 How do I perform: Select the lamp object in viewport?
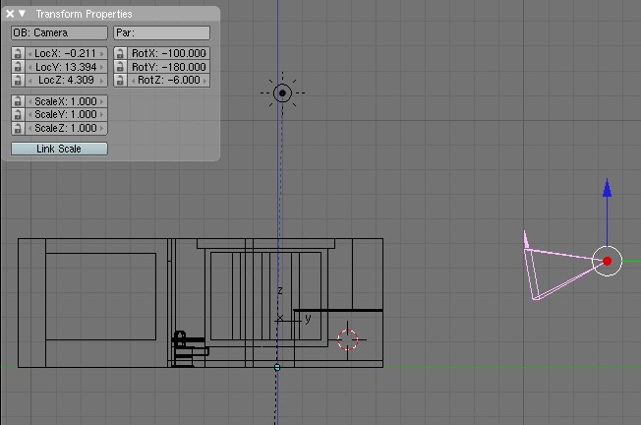tap(282, 93)
